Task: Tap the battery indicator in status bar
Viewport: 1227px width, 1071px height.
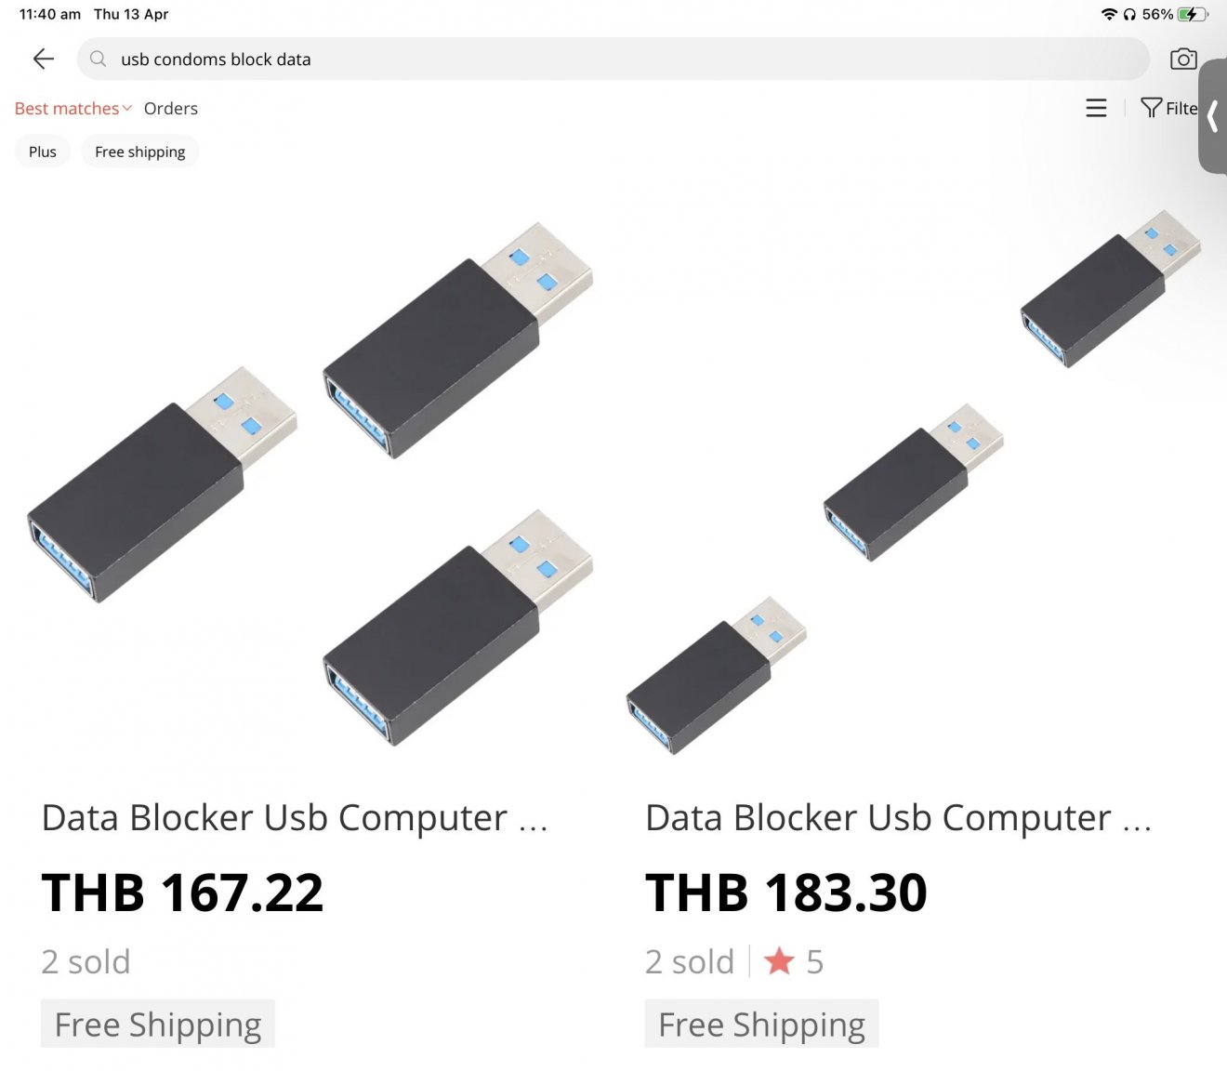Action: point(1191,14)
